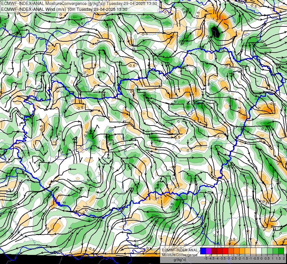Click the orange swatch between -2.5 and -2

tap(237, 251)
